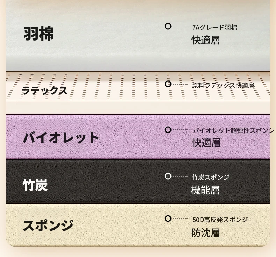Select the 防沈層 label

(205, 233)
